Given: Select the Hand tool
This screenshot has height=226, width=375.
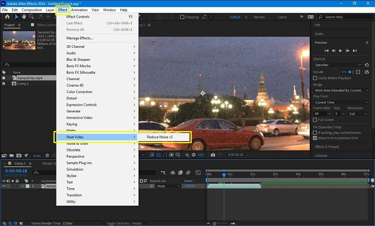Looking at the screenshot, I should (x=24, y=16).
